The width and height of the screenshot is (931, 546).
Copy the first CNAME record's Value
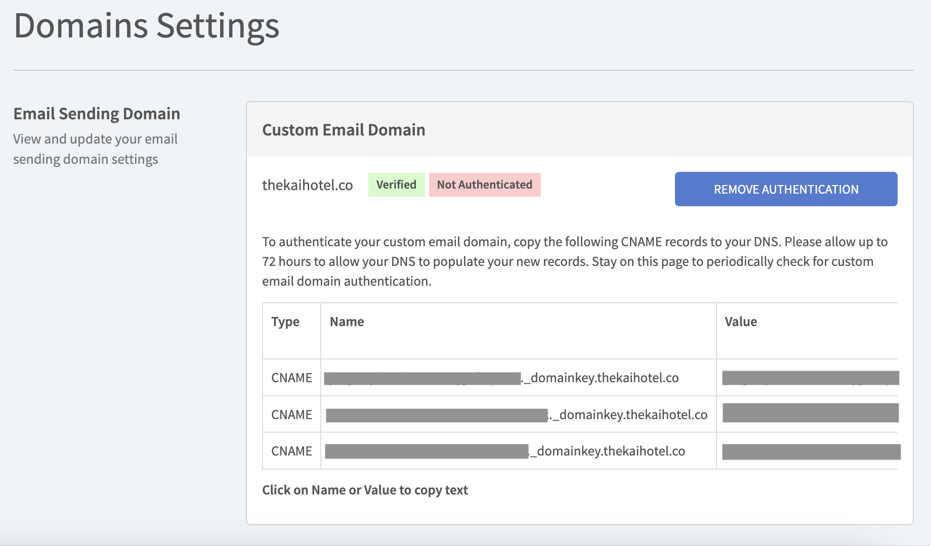pos(810,378)
